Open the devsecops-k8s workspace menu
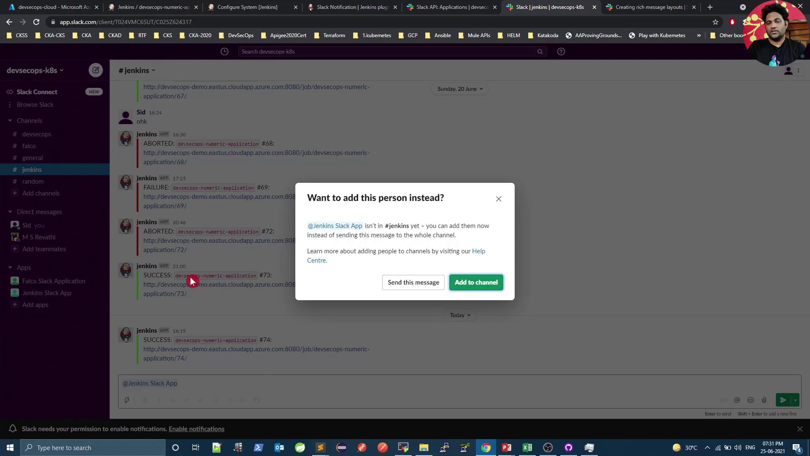The height and width of the screenshot is (456, 810). pos(35,71)
